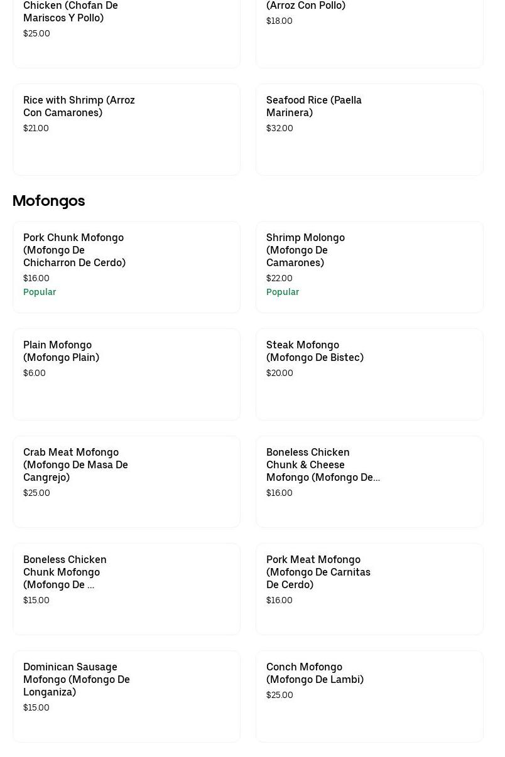Select Rice with Shrimp (Arroz Con Camarones)

[x=126, y=129]
